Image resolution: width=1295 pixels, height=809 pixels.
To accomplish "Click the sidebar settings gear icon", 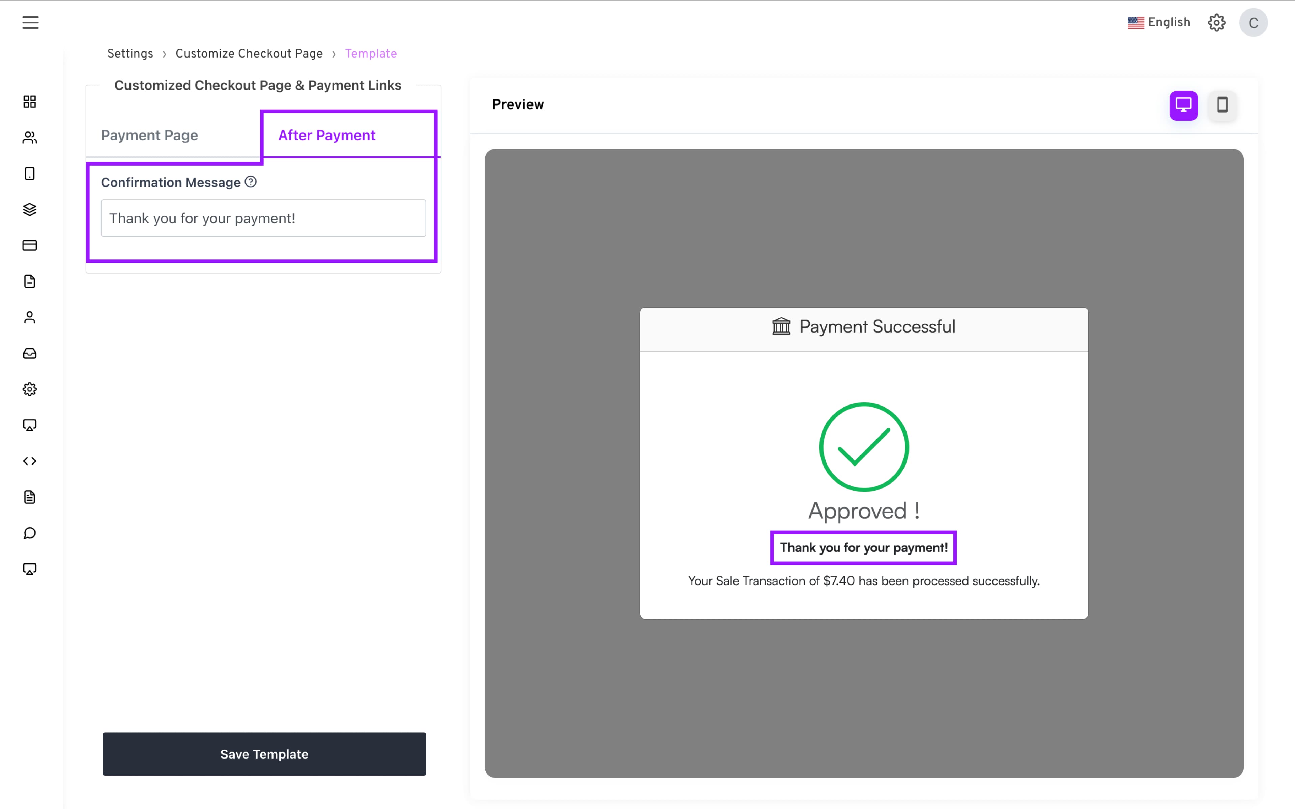I will pyautogui.click(x=30, y=389).
